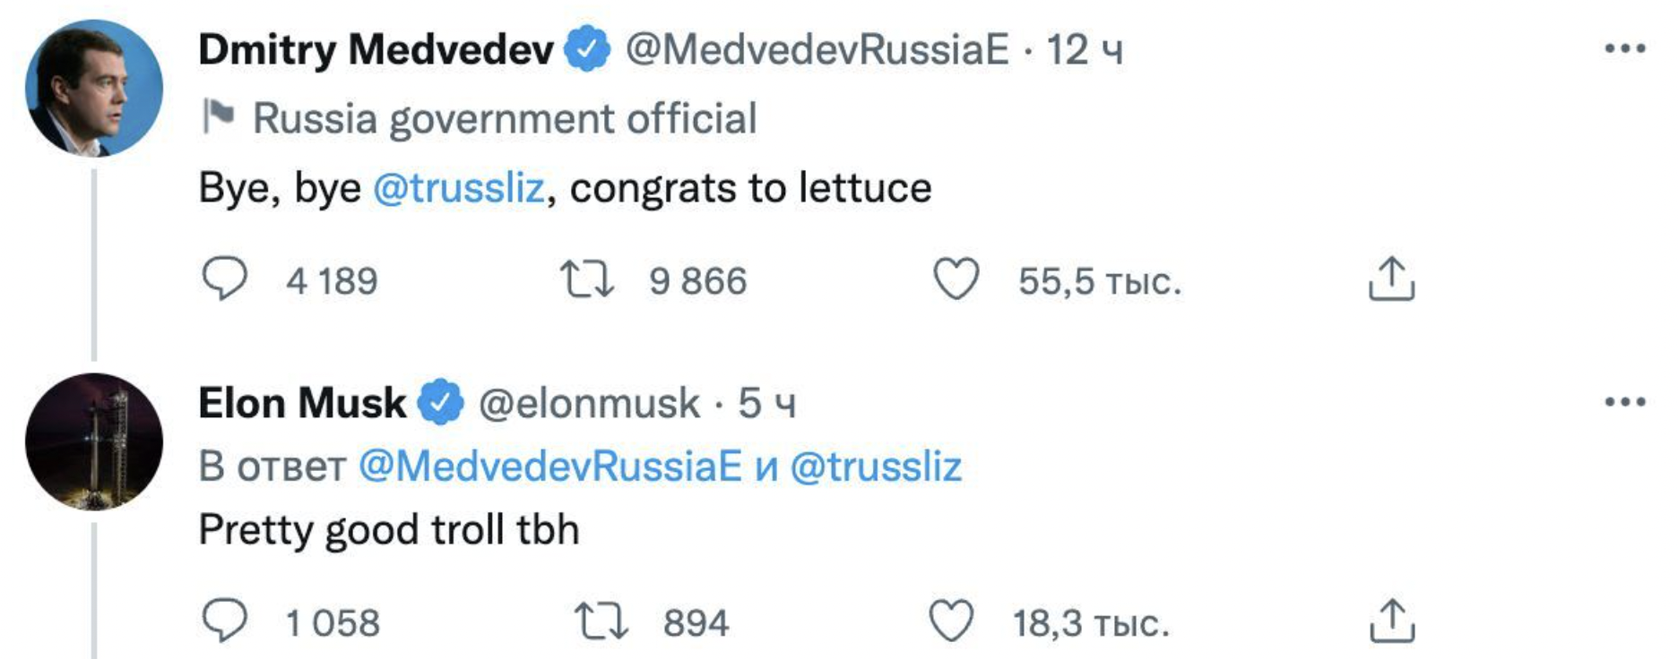Click the Elon Musk display name
Viewport: 1678px width, 659px height.
click(302, 403)
